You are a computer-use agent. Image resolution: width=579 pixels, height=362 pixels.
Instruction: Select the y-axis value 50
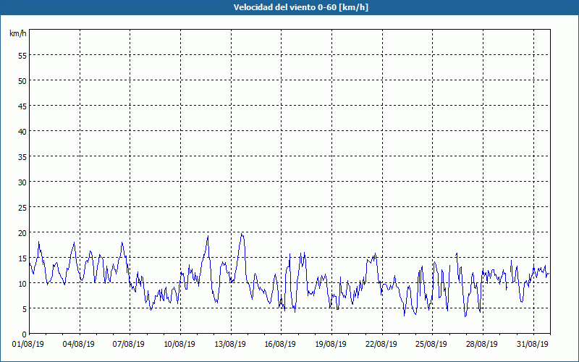click(22, 80)
